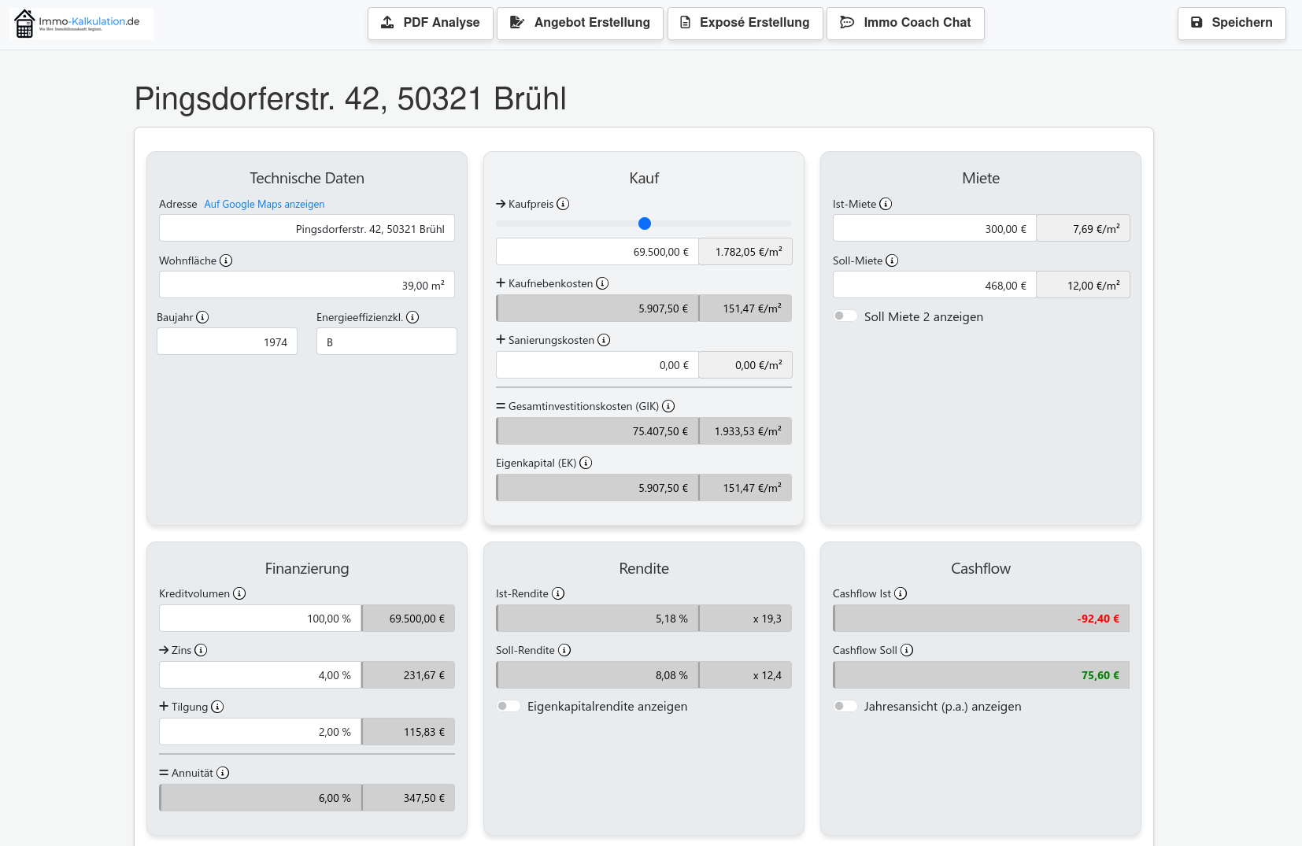Click the 1.782,05 €/m² Kaufpreis value
The image size is (1302, 846).
(x=745, y=252)
